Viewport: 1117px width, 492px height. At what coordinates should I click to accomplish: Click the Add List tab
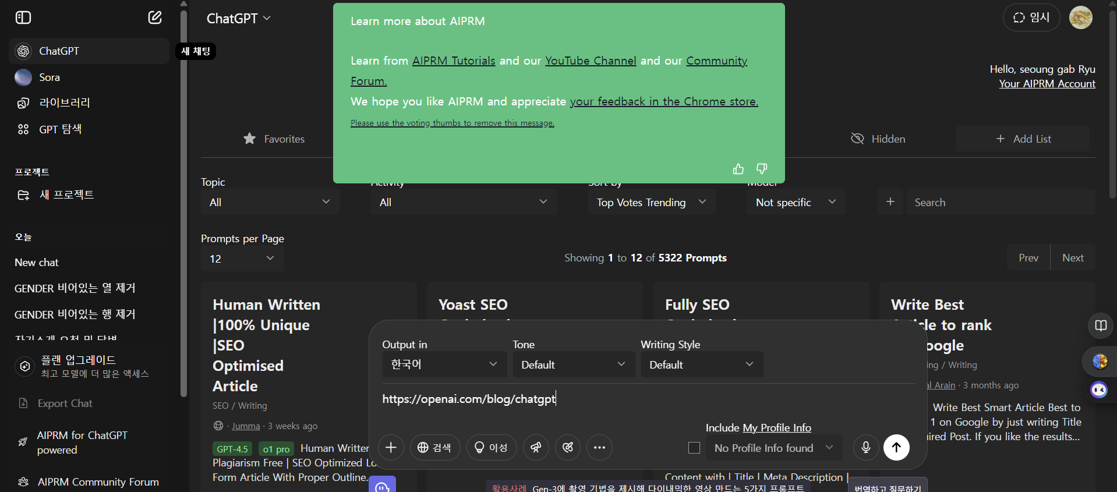coord(1023,139)
